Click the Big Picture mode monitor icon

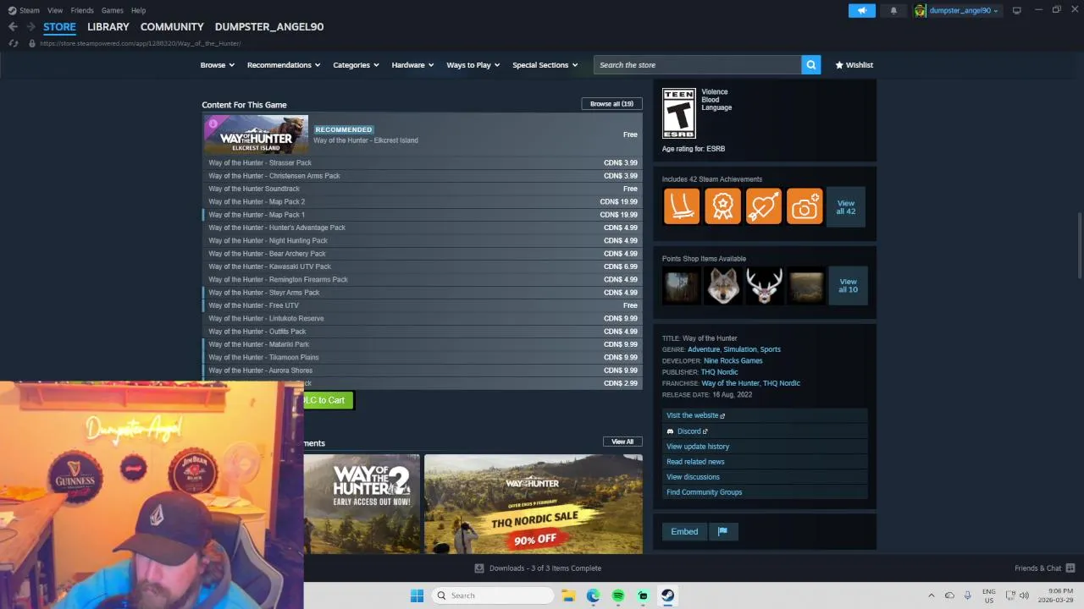(1016, 10)
